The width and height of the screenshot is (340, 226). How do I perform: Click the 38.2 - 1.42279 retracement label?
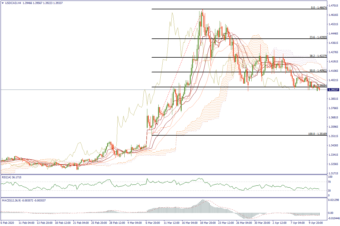coord(318,56)
